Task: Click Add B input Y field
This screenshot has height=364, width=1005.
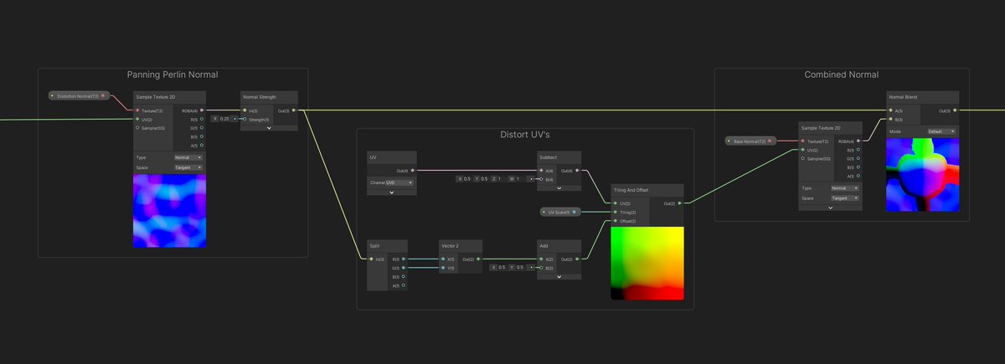Action: click(518, 267)
